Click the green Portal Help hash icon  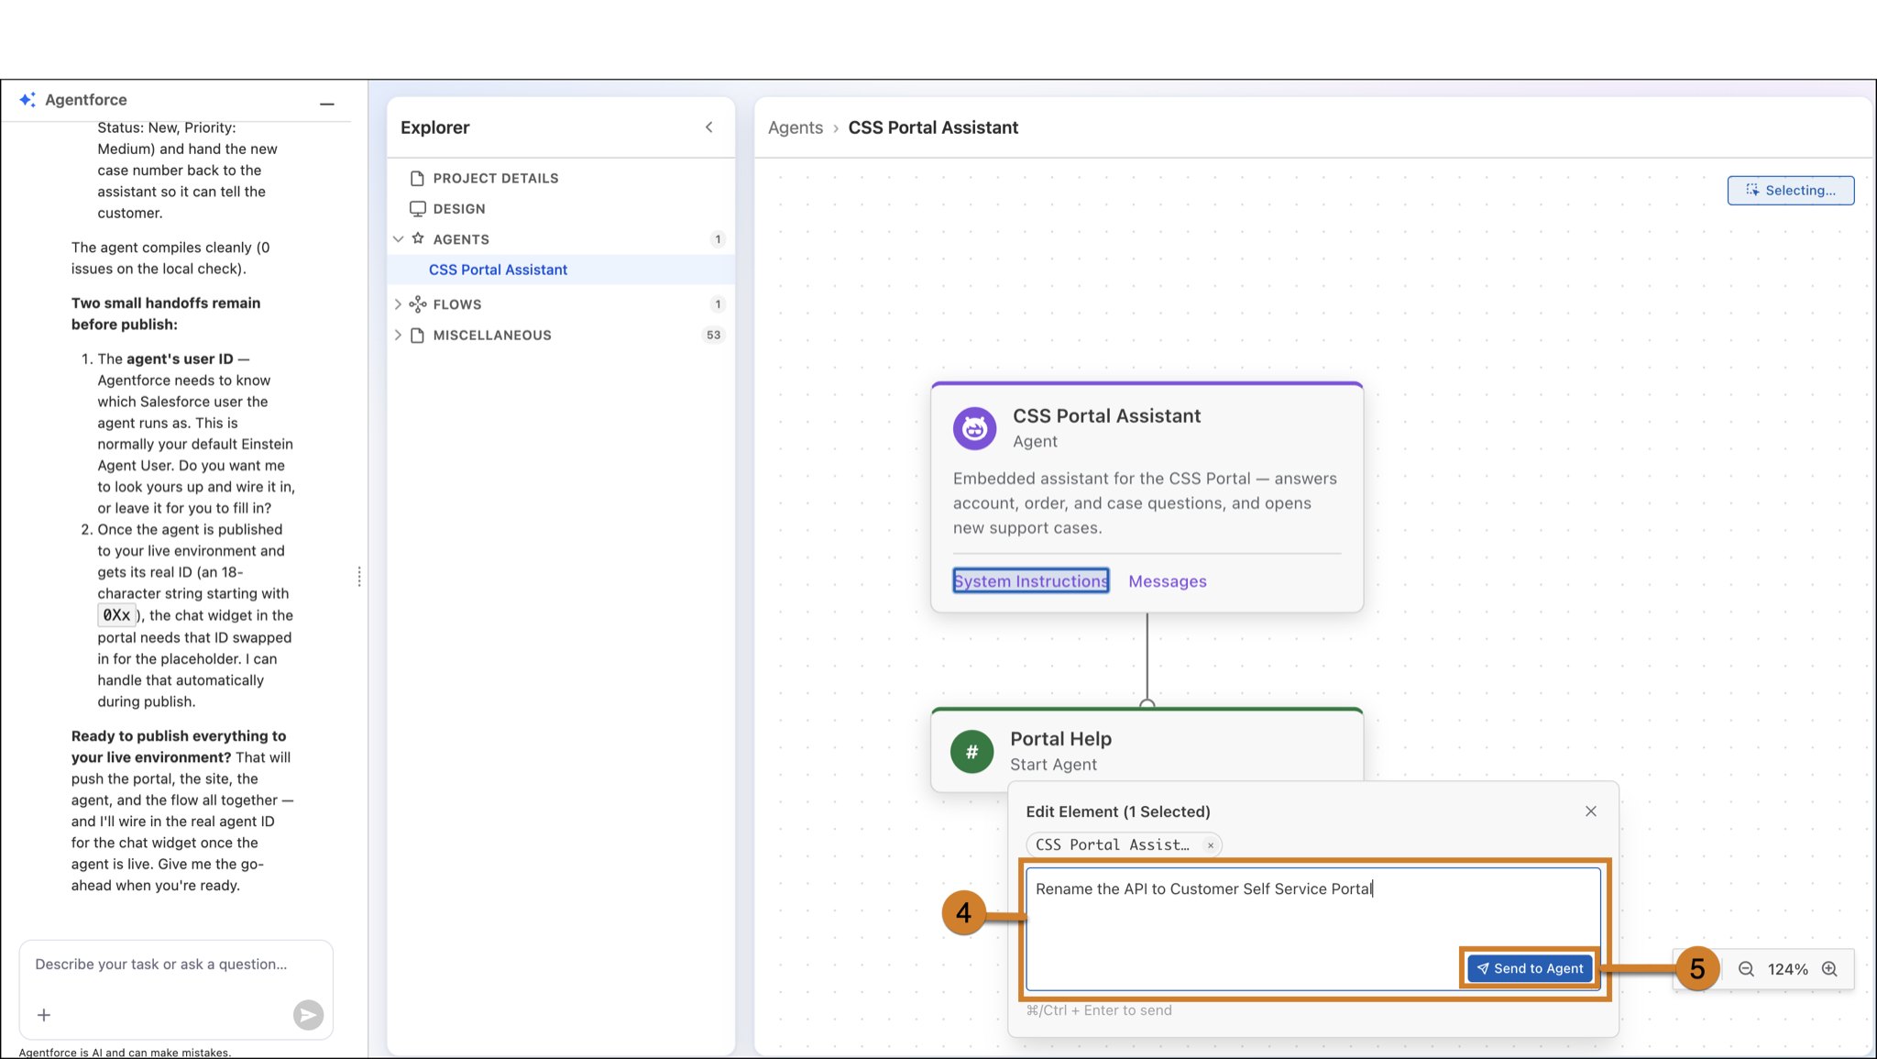click(971, 752)
